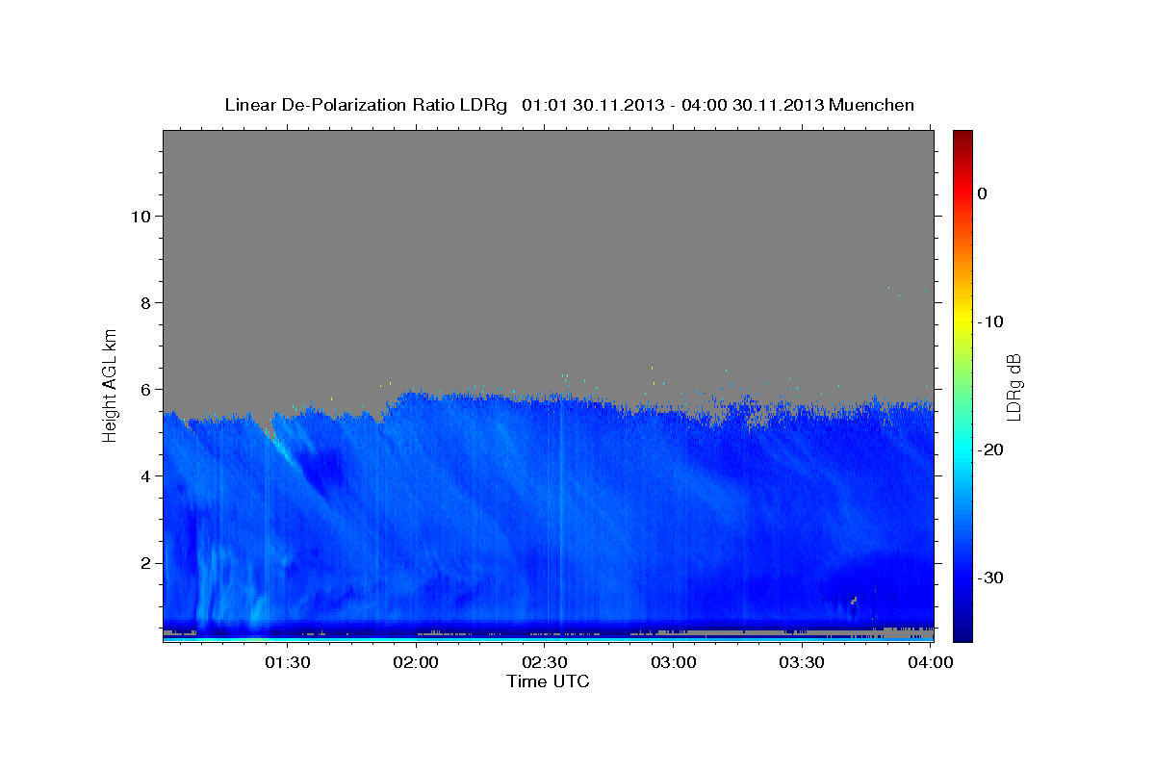Click the colorbar value 0
Screen dimensions: 1155x770
point(982,193)
